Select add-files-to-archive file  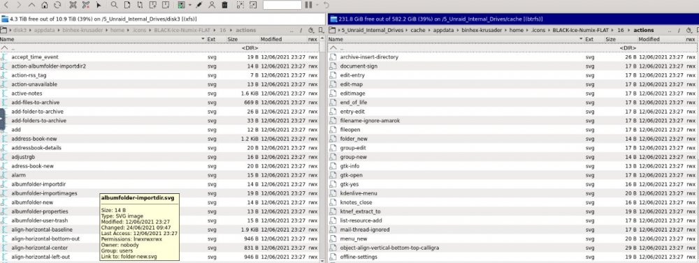tap(36, 103)
